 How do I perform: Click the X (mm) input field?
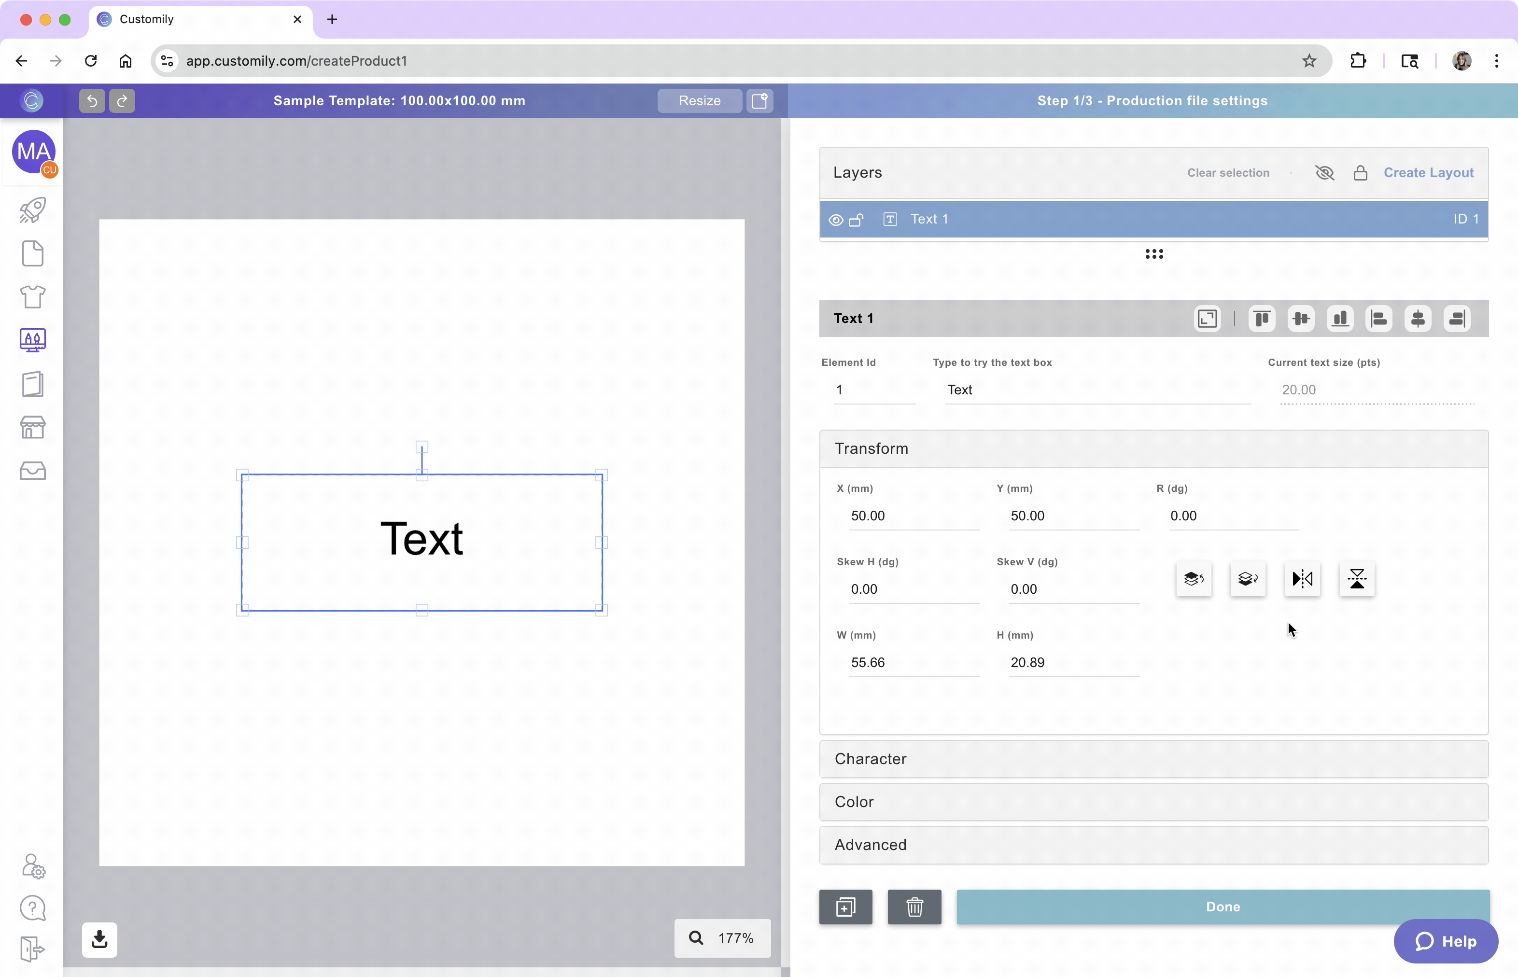click(x=913, y=516)
